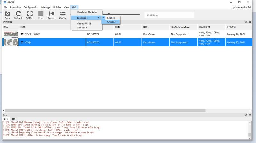Viewport: 256px width, 143px height.
Task: Click January 16, 2021 date cell
Action: coord(236,34)
